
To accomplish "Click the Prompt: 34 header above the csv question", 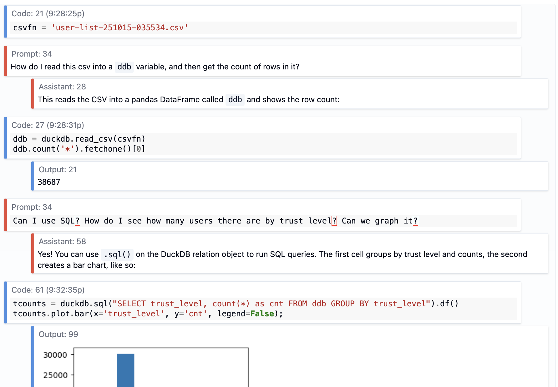I will click(32, 54).
